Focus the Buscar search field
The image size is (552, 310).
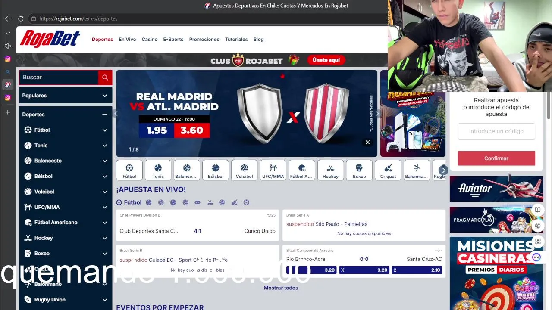tap(59, 77)
